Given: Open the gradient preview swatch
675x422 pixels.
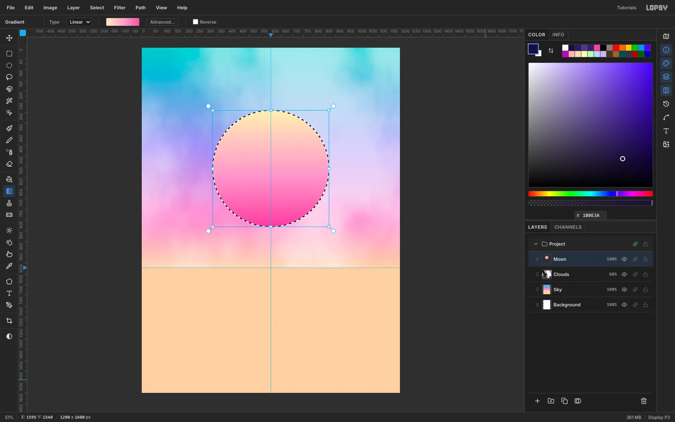Looking at the screenshot, I should (123, 22).
